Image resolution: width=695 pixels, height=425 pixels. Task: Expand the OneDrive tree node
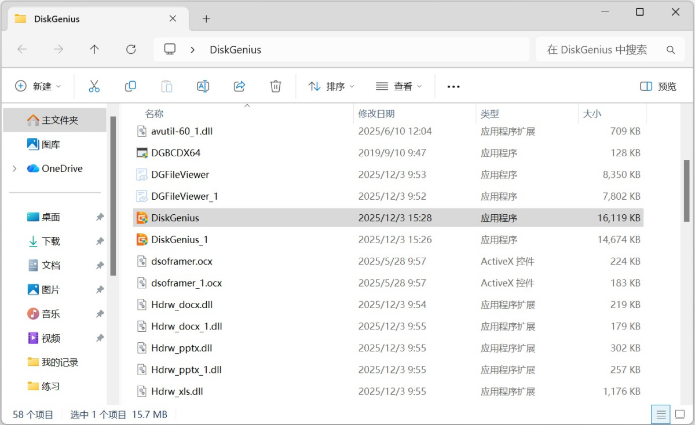(x=14, y=168)
